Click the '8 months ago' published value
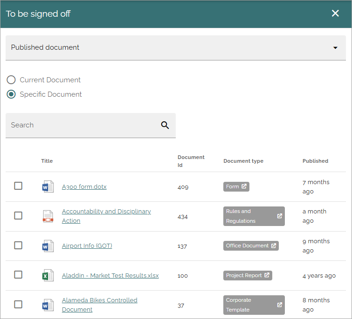 pyautogui.click(x=316, y=305)
